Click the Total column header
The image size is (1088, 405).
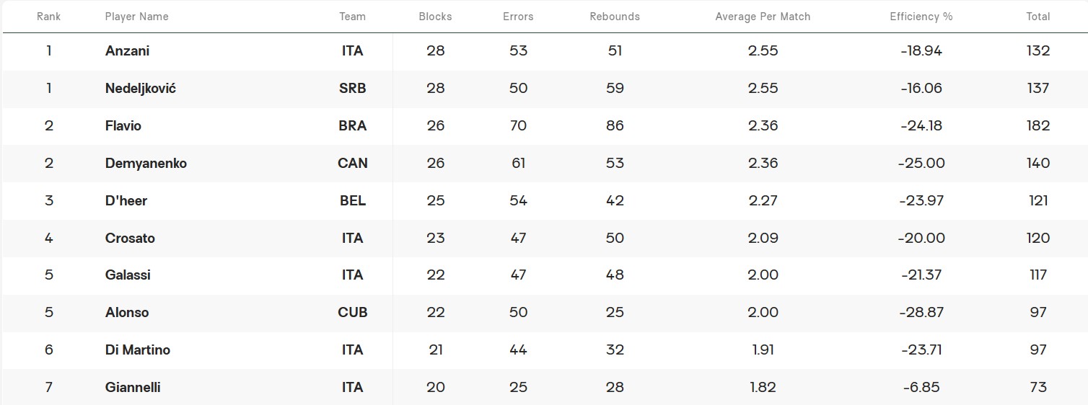pyautogui.click(x=1038, y=17)
